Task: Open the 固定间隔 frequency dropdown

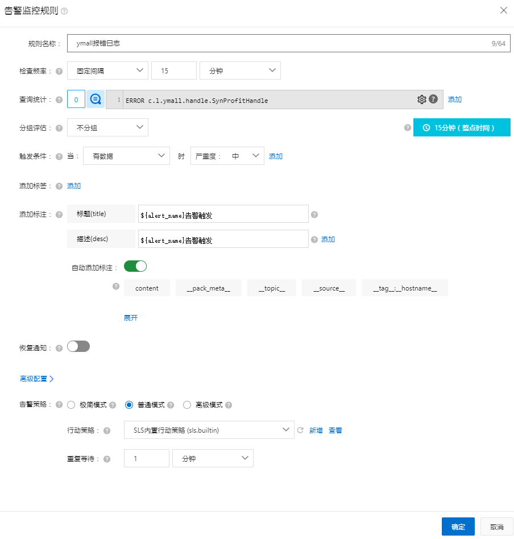Action: 107,71
